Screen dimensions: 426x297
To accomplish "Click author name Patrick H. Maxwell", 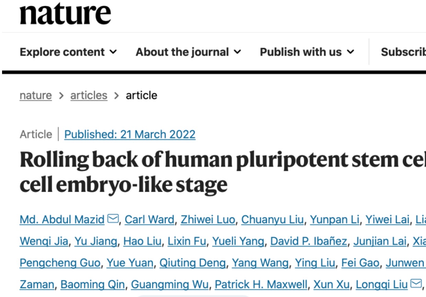I will click(261, 284).
